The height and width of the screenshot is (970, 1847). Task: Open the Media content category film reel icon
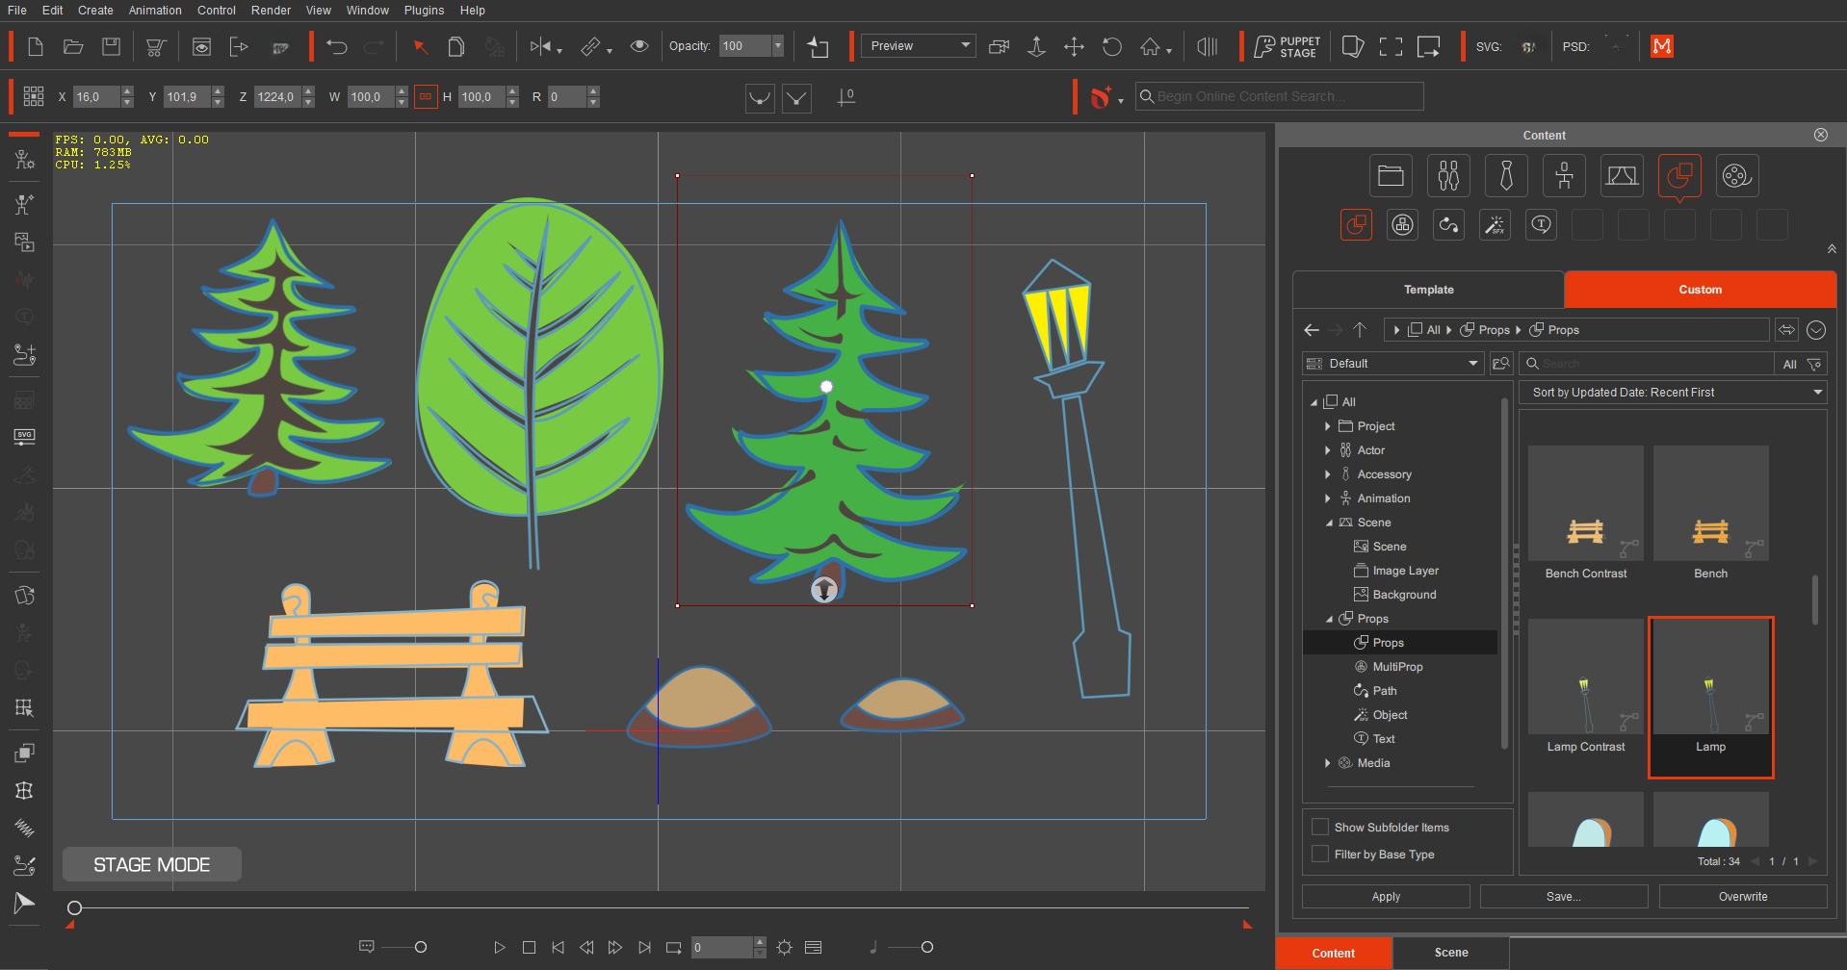pos(1737,175)
